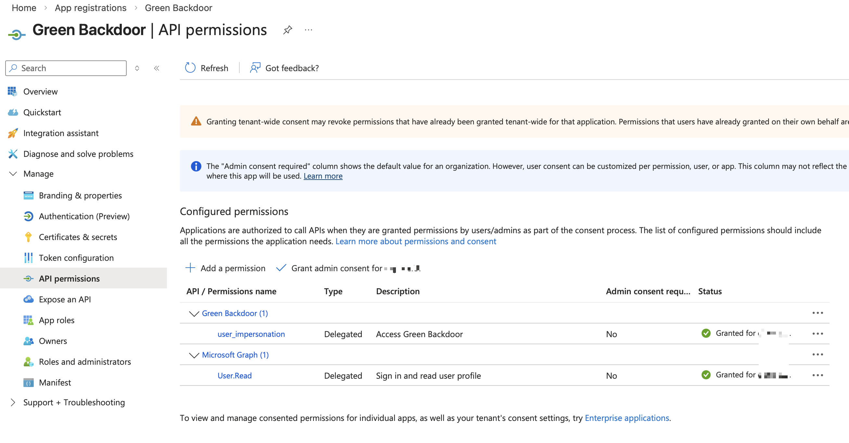Click the Branding & properties icon
849x443 pixels.
[28, 196]
